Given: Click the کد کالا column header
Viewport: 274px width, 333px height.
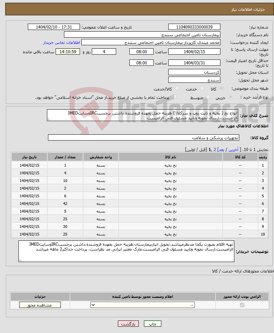Looking at the screenshot, I should pyautogui.click(x=240, y=157).
